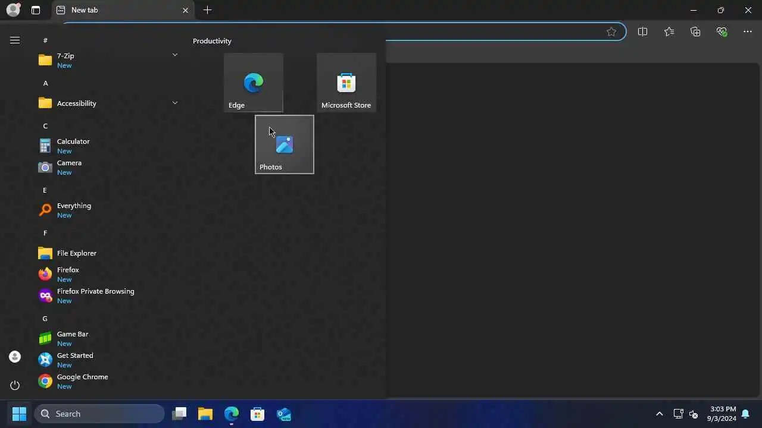The height and width of the screenshot is (428, 762).
Task: Open Task View on the taskbar
Action: pos(179,414)
